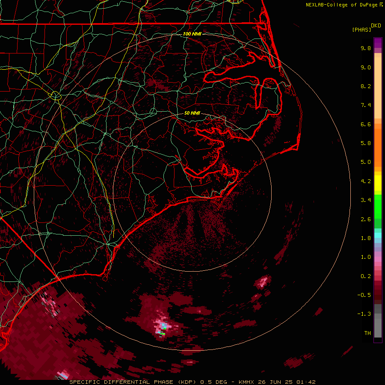Click the 100 NMI range ring label

tap(192, 34)
